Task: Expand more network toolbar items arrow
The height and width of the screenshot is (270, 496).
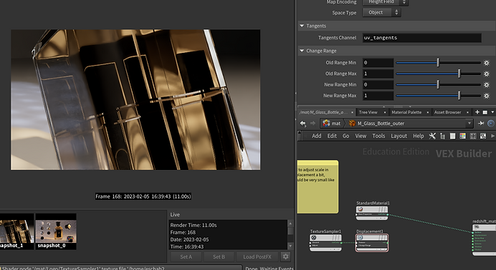Action: pyautogui.click(x=492, y=136)
